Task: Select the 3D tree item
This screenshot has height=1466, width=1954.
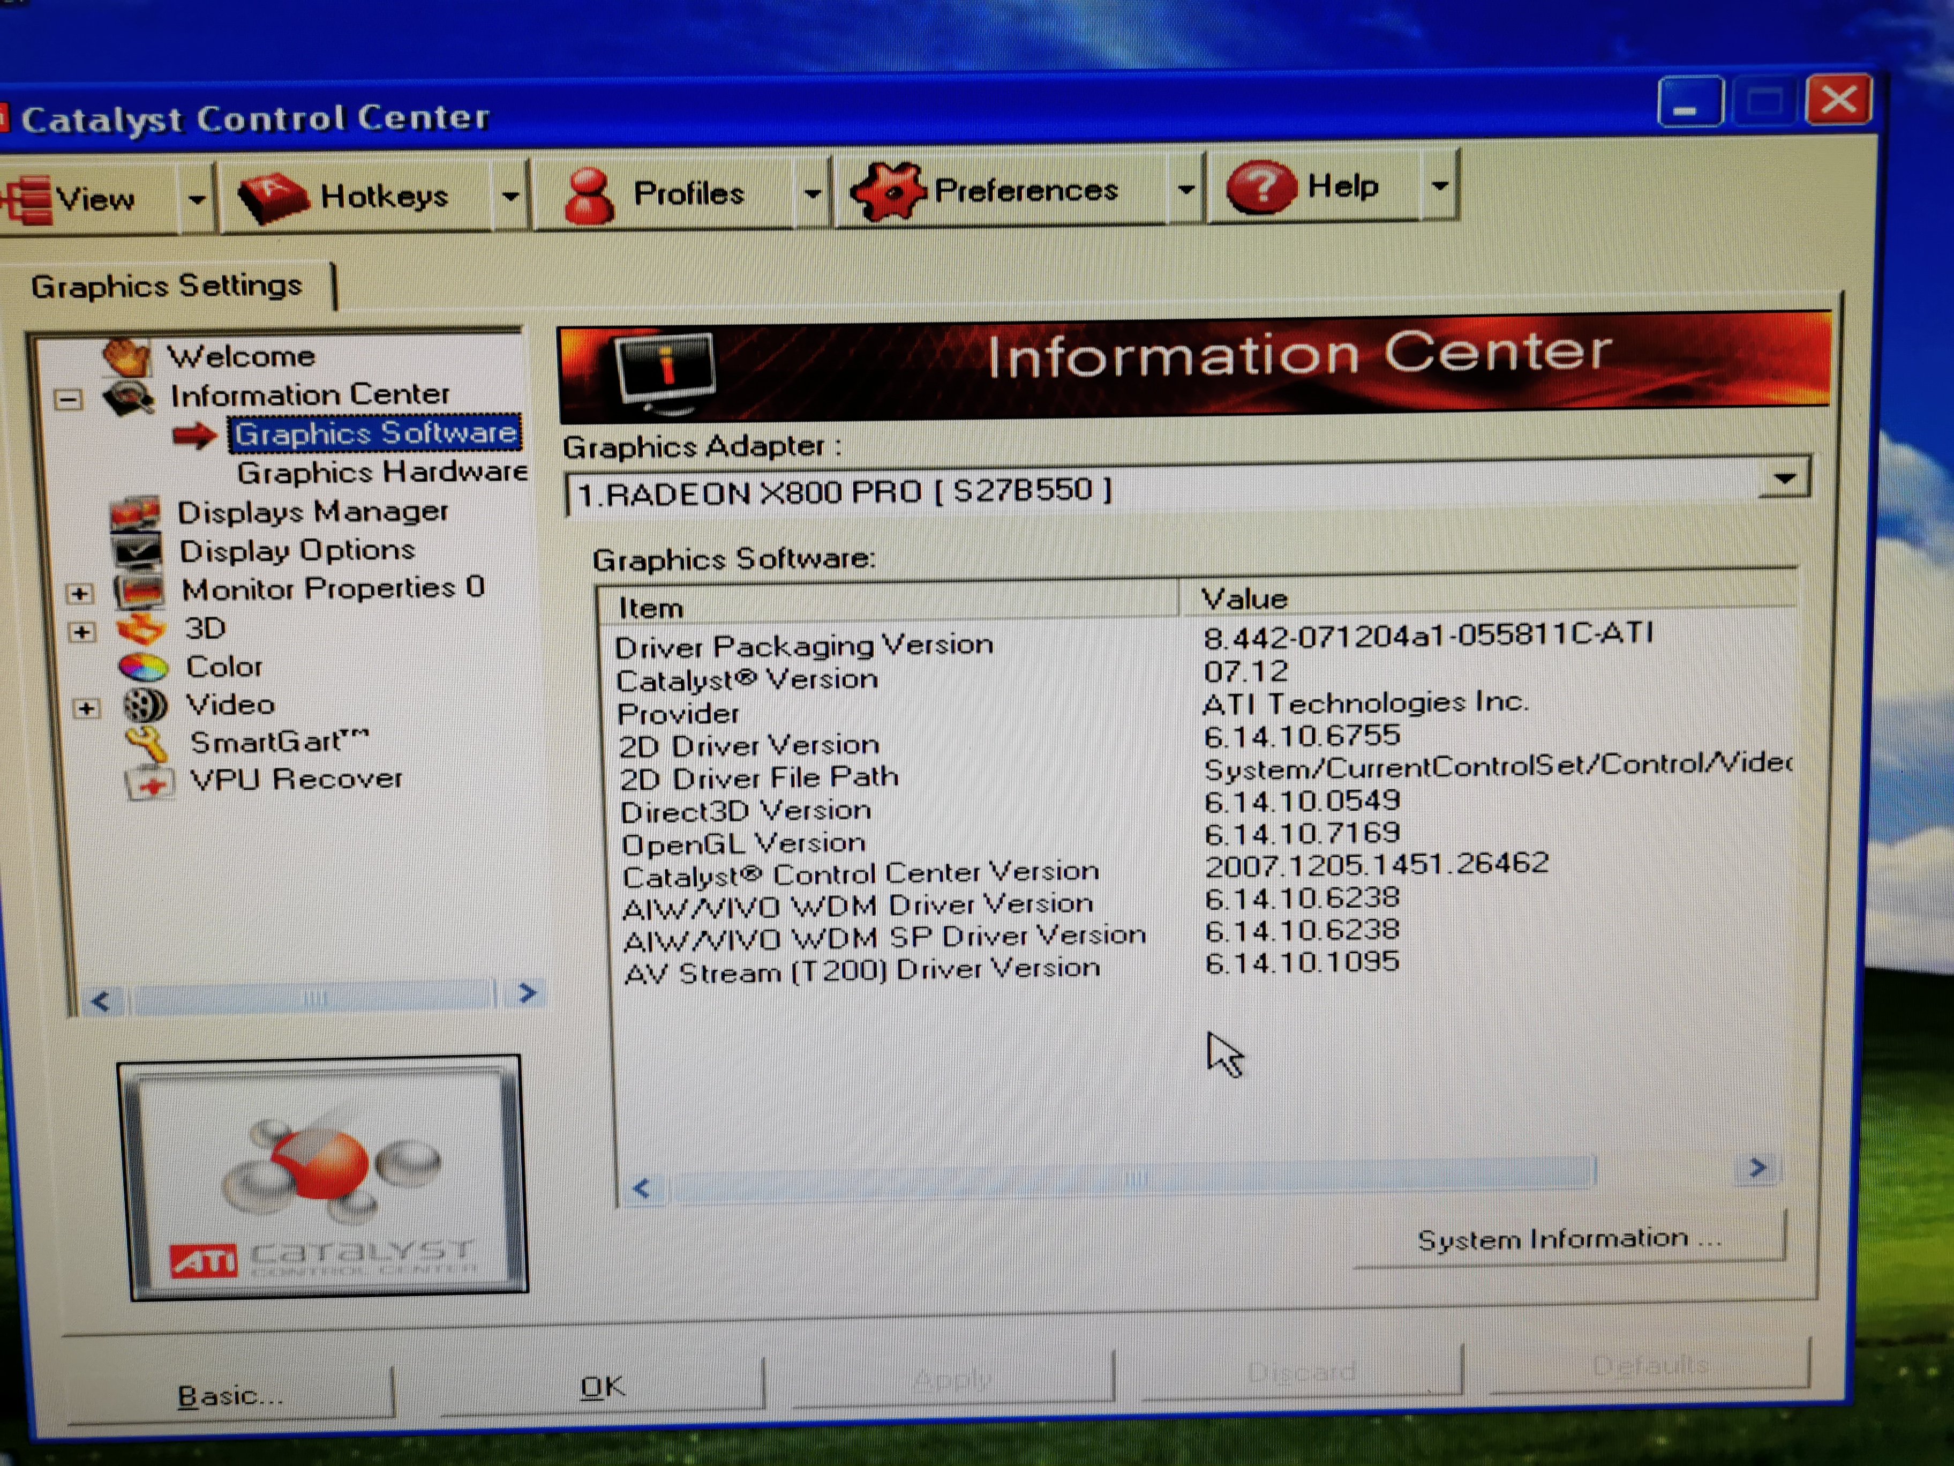Action: [x=205, y=629]
